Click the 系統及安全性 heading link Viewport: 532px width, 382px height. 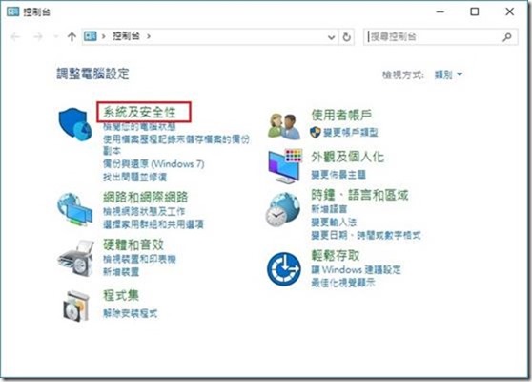(139, 112)
